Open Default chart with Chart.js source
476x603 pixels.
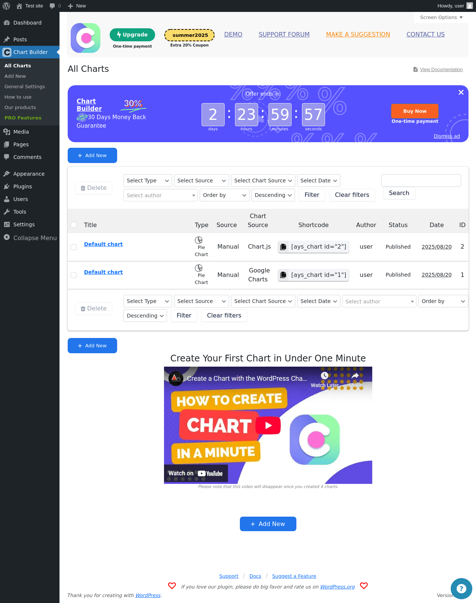coord(103,244)
